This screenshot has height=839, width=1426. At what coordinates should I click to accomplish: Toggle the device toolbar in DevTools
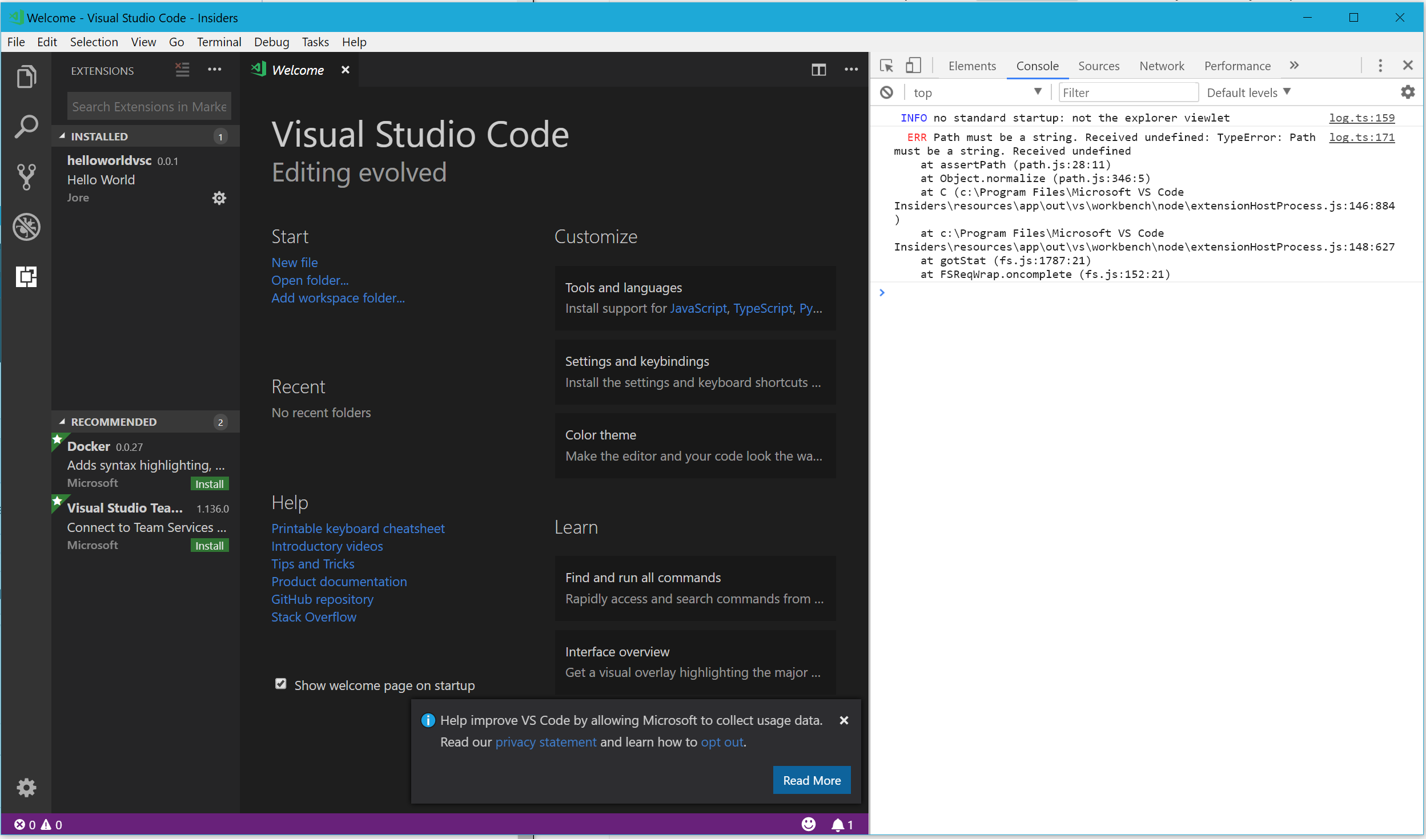pyautogui.click(x=913, y=66)
